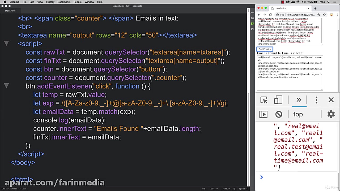The height and width of the screenshot is (191, 340).
Task: Click the linting status circle in status bar
Action: pyautogui.click(x=234, y=189)
